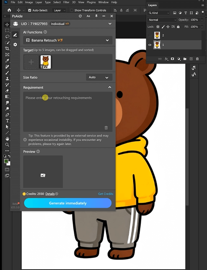The height and width of the screenshot is (270, 207).
Task: Open the Layer menu
Action: click(x=39, y=2)
